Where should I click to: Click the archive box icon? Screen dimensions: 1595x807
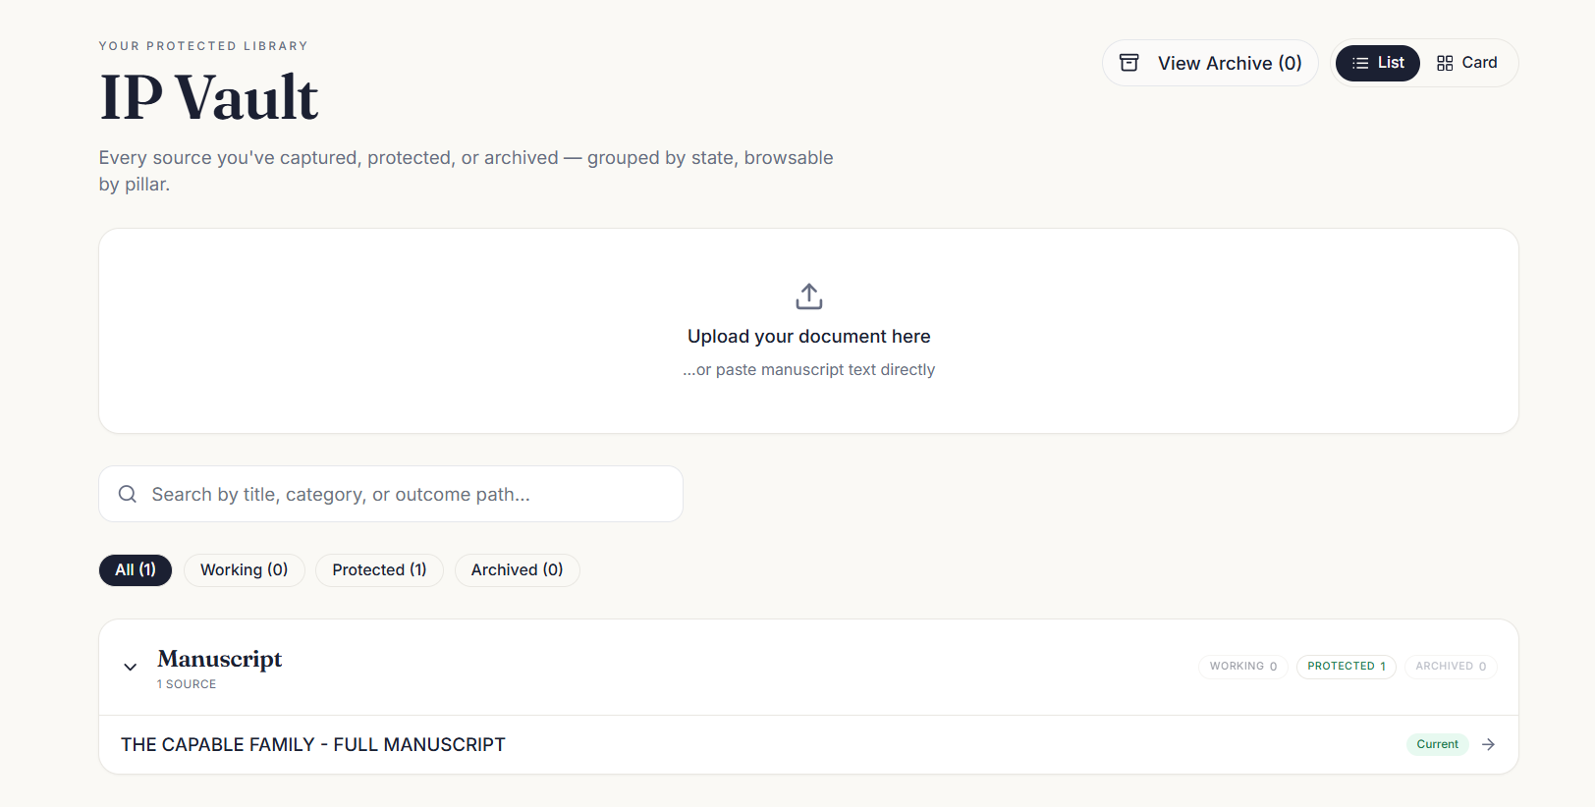(1129, 63)
